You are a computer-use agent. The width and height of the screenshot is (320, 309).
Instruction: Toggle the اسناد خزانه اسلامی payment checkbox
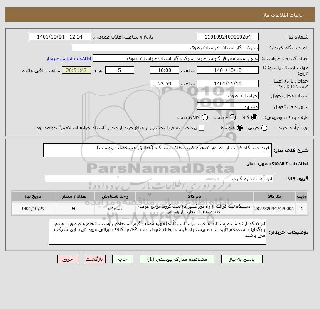[202, 128]
